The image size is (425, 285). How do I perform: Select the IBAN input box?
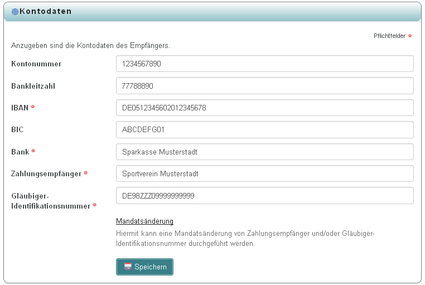click(x=264, y=108)
